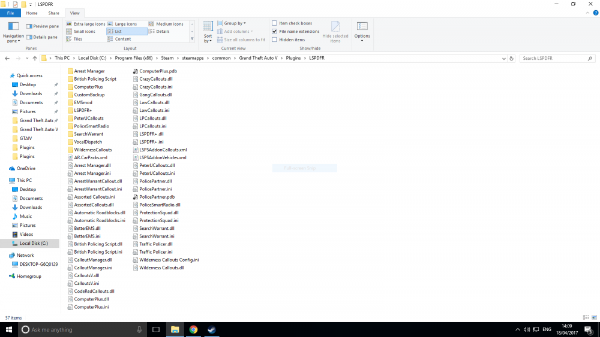The height and width of the screenshot is (337, 600).
Task: Show hidden system tray icons
Action: pyautogui.click(x=518, y=329)
